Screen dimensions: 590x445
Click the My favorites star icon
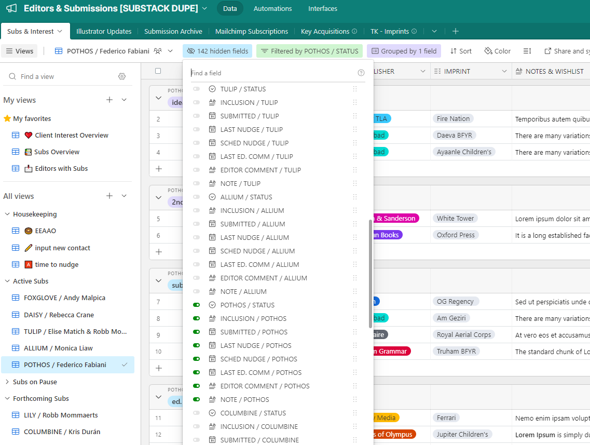coord(7,118)
